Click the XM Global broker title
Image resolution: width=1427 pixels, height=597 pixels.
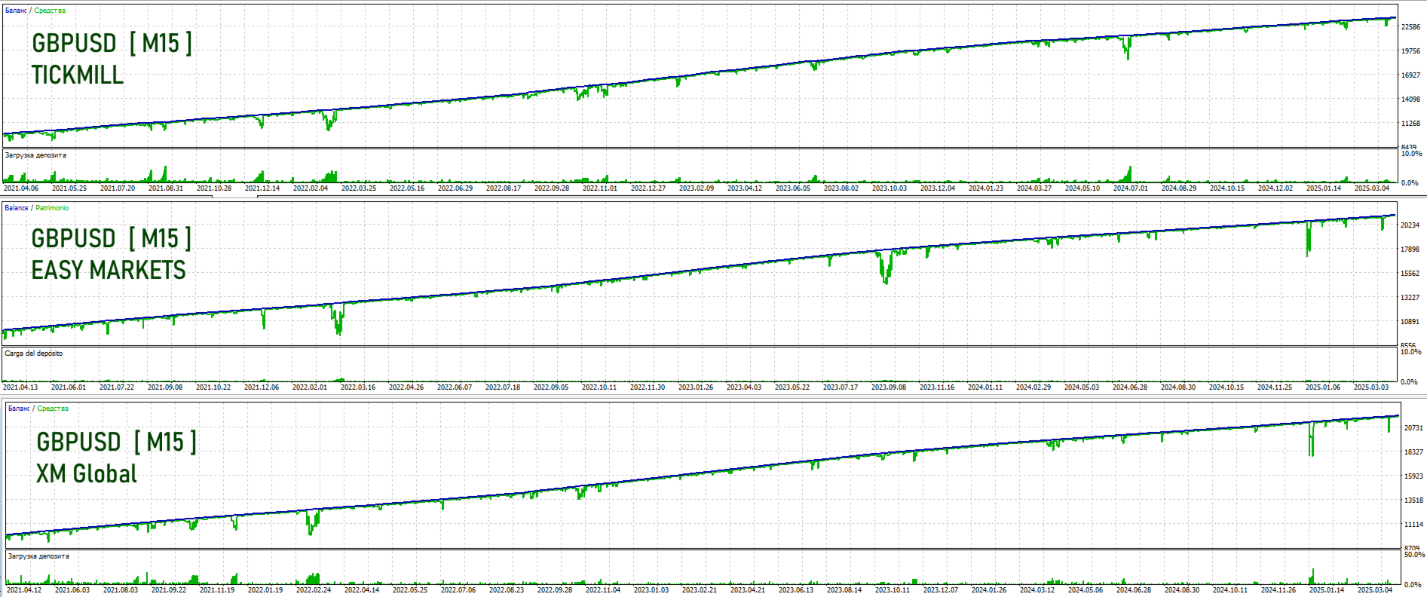87,473
